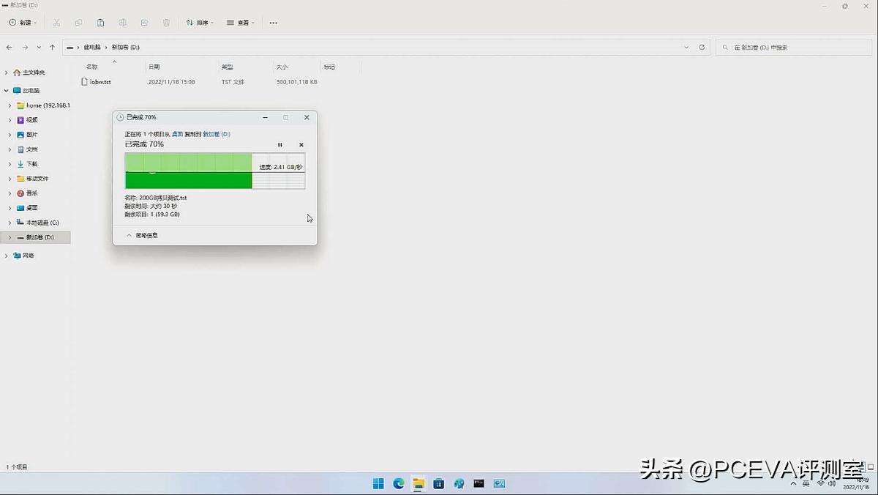878x495 pixels.
Task: Open the 新建 (New) dropdown
Action: click(22, 23)
